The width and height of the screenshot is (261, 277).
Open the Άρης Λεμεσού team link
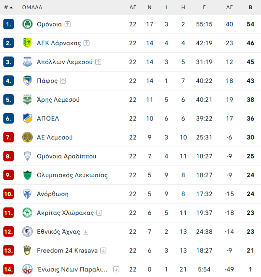(58, 100)
